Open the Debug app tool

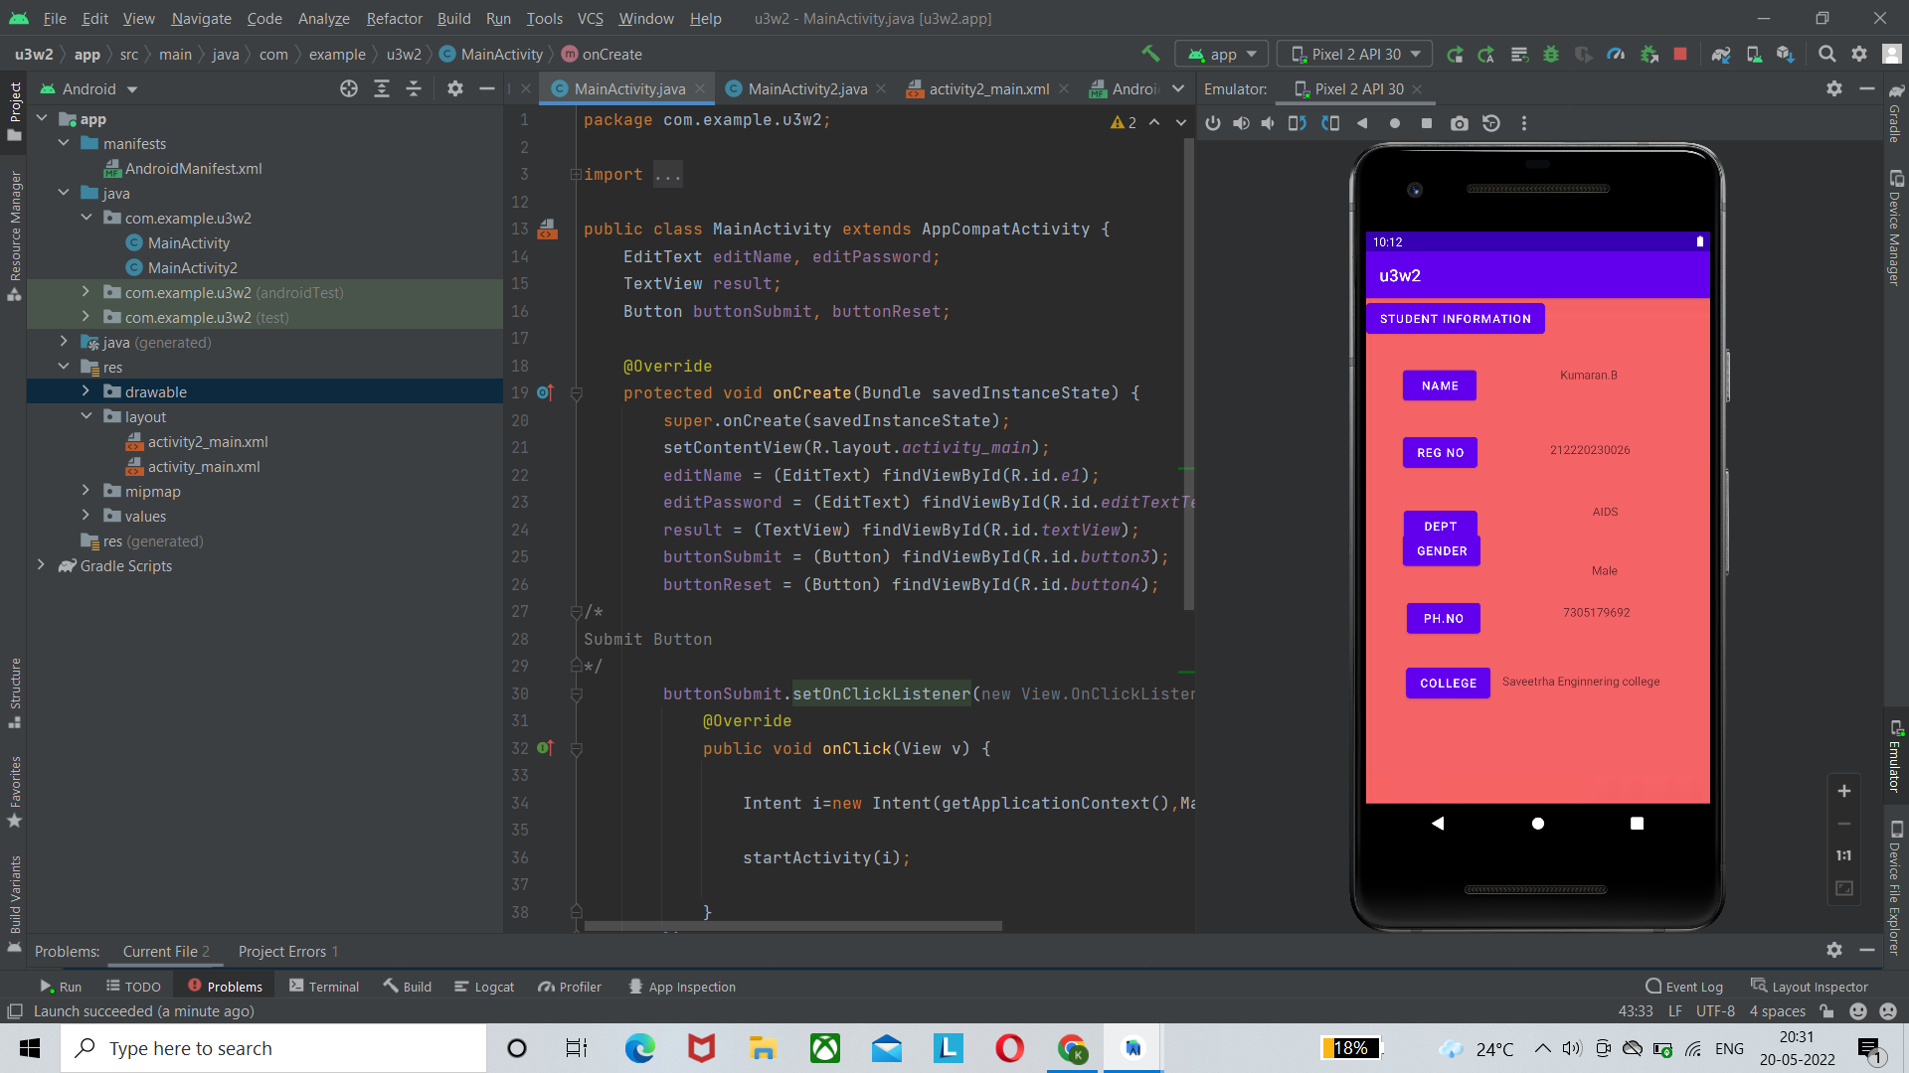(1552, 54)
